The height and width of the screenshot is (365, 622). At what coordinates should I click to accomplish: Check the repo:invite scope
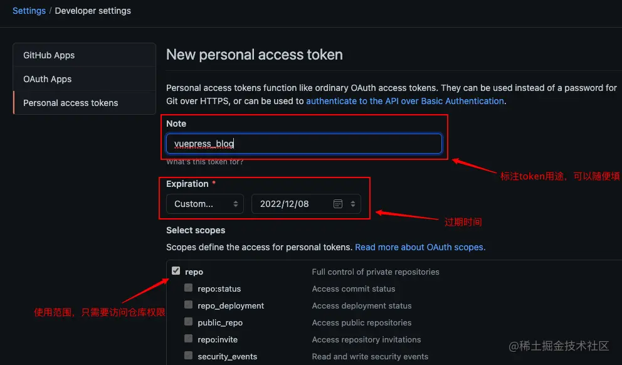(188, 339)
